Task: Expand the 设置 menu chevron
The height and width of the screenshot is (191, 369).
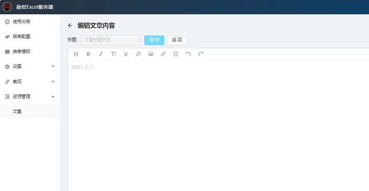Action: pos(53,66)
